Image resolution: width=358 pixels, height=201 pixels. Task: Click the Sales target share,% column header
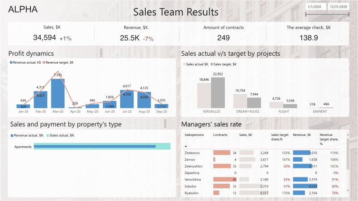click(280, 137)
